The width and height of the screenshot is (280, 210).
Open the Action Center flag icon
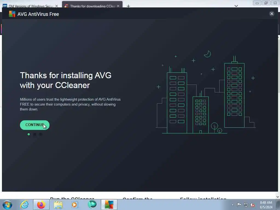pyautogui.click(x=239, y=205)
